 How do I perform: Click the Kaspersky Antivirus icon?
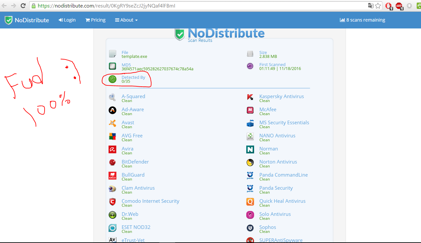click(250, 97)
